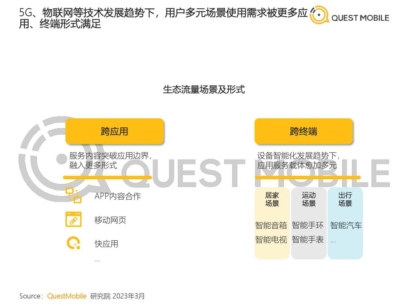Click the text 智能音箱
408x306 pixels.
[271, 226]
